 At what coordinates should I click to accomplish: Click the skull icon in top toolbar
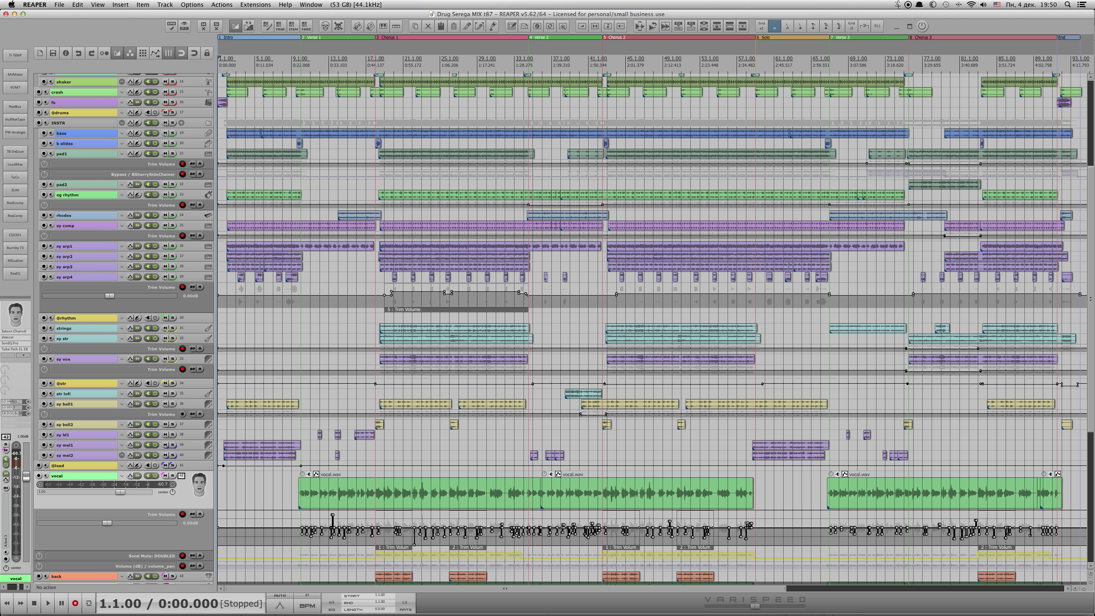pos(325,27)
